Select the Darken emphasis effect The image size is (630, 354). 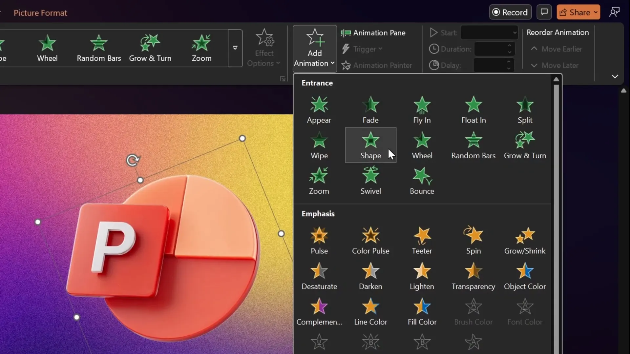[x=370, y=276]
